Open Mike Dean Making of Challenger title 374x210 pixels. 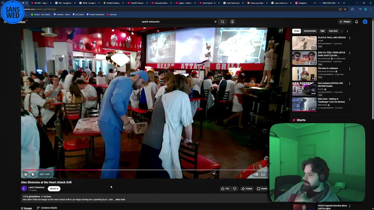(331, 100)
